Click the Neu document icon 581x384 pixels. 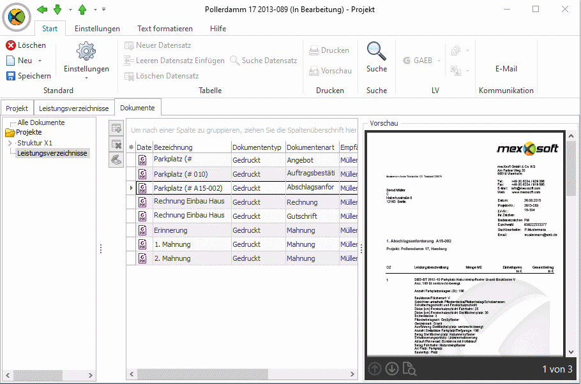[x=11, y=61]
